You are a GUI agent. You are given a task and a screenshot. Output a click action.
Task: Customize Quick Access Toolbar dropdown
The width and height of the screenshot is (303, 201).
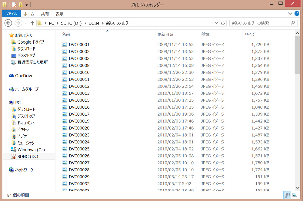pyautogui.click(x=27, y=5)
